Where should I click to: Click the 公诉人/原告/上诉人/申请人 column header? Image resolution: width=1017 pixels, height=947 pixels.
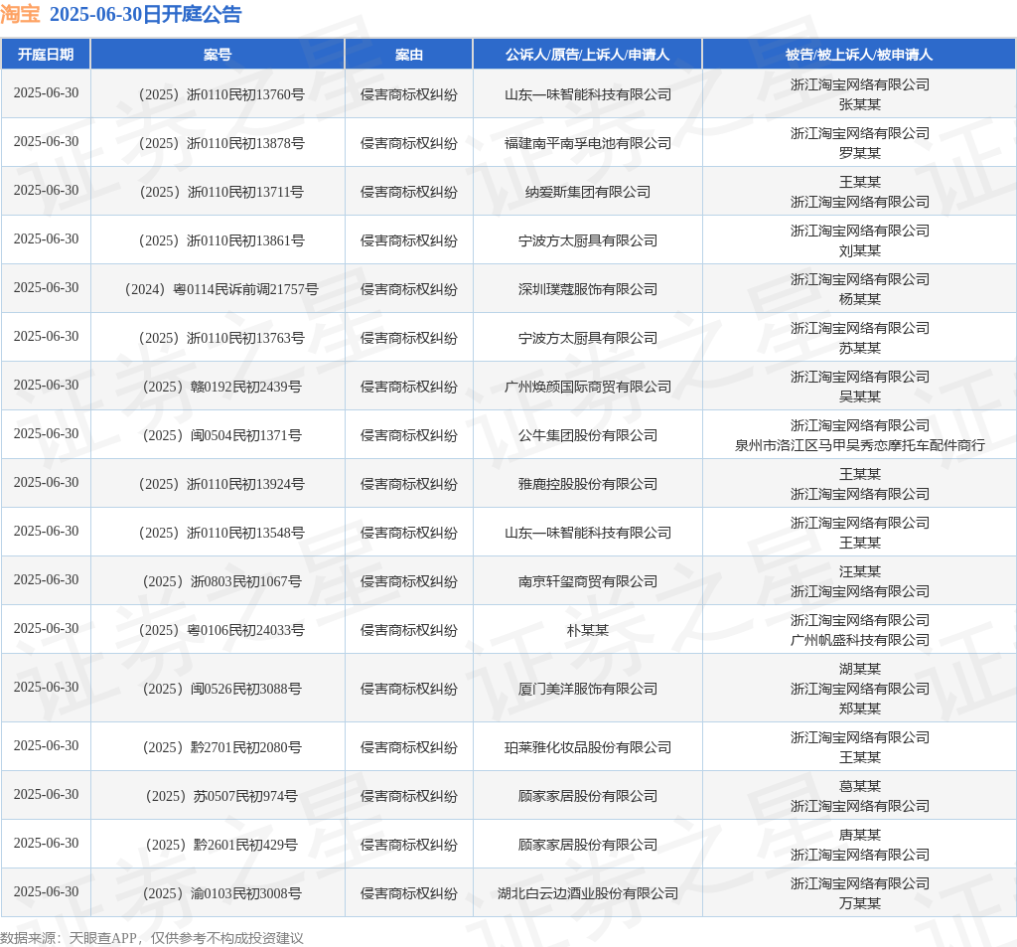588,55
